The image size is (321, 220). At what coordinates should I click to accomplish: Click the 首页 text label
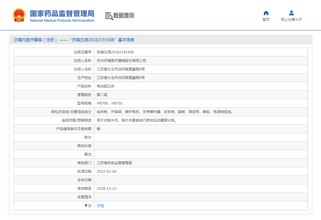click(266, 19)
